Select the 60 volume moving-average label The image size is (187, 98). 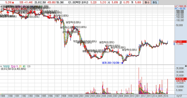[x=24, y=66]
